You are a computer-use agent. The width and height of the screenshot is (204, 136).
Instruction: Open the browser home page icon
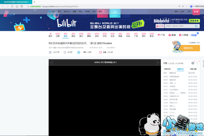point(17,6)
